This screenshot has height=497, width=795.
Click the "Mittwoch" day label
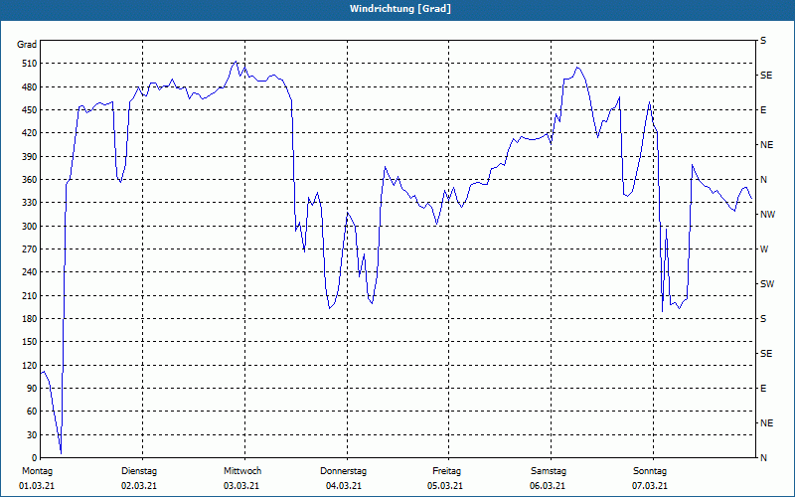242,471
